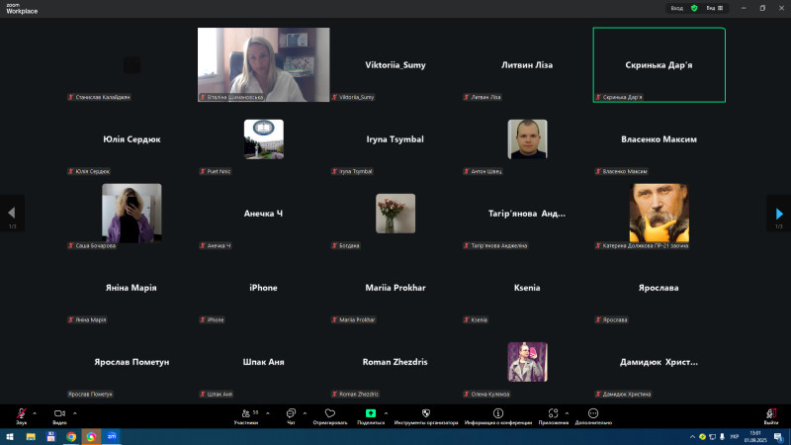Click the Отреагировать reactions icon
Image resolution: width=791 pixels, height=445 pixels.
point(329,413)
